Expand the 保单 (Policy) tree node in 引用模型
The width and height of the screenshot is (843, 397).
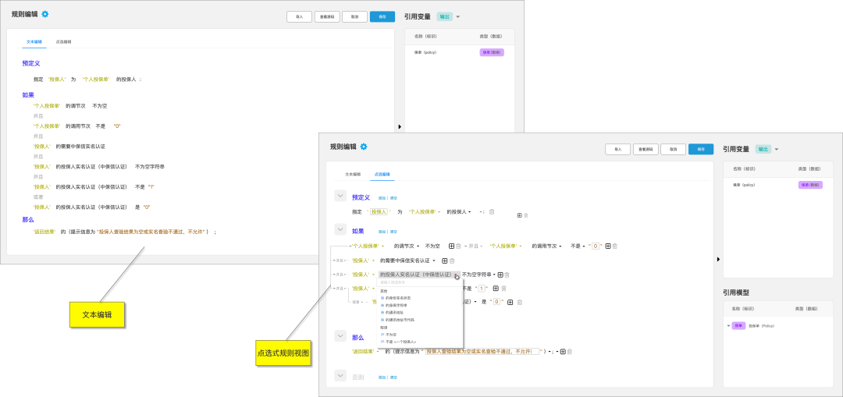point(727,326)
